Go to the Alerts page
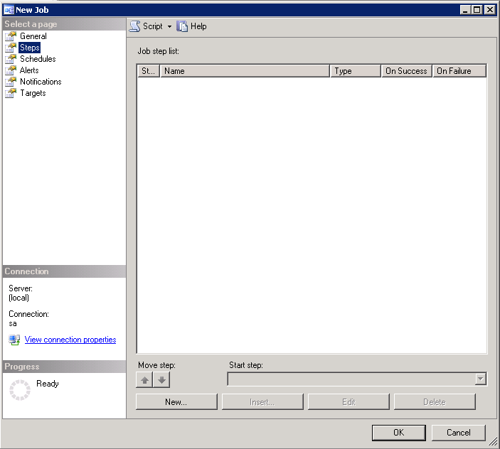The image size is (500, 449). (x=29, y=70)
